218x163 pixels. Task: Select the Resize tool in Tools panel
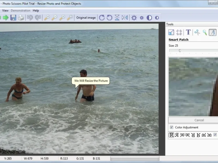tap(171, 32)
